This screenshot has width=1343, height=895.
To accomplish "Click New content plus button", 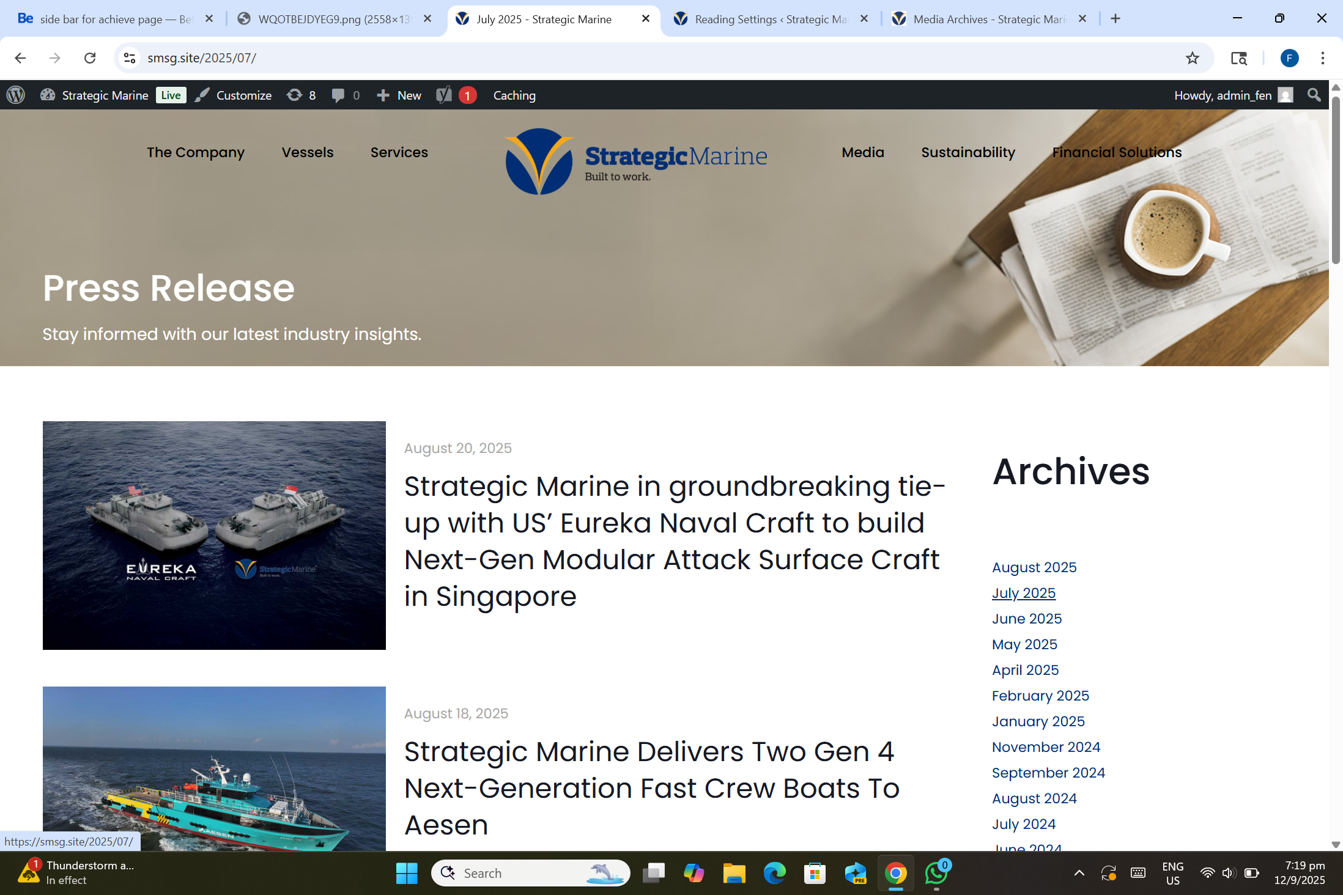I will (399, 95).
